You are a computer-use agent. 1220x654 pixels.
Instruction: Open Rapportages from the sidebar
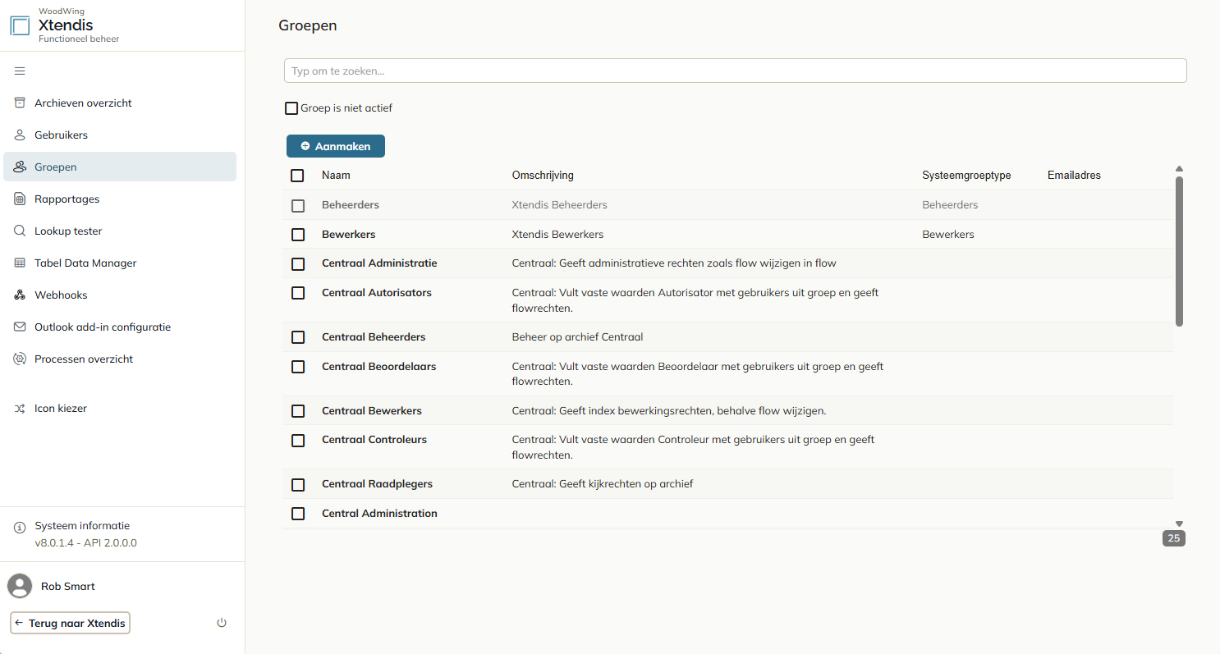pyautogui.click(x=120, y=199)
